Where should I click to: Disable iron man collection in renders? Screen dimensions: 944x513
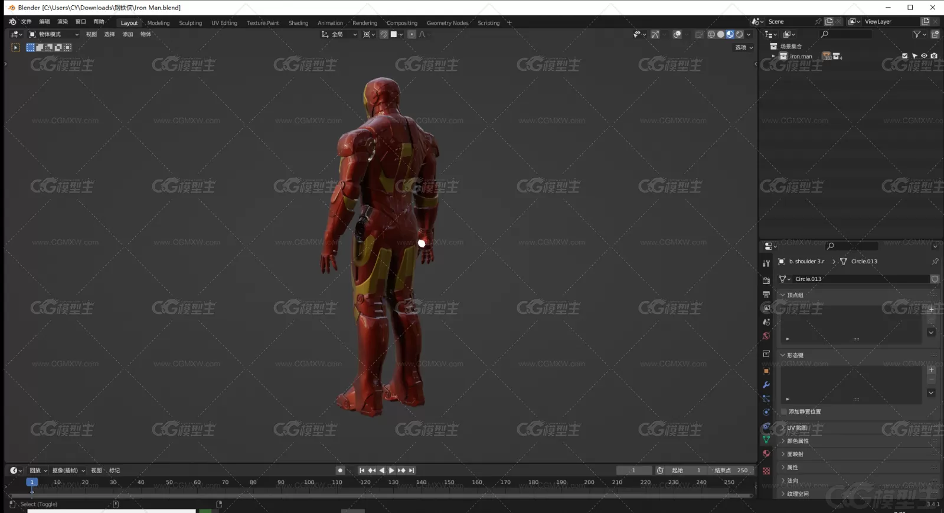pyautogui.click(x=934, y=56)
